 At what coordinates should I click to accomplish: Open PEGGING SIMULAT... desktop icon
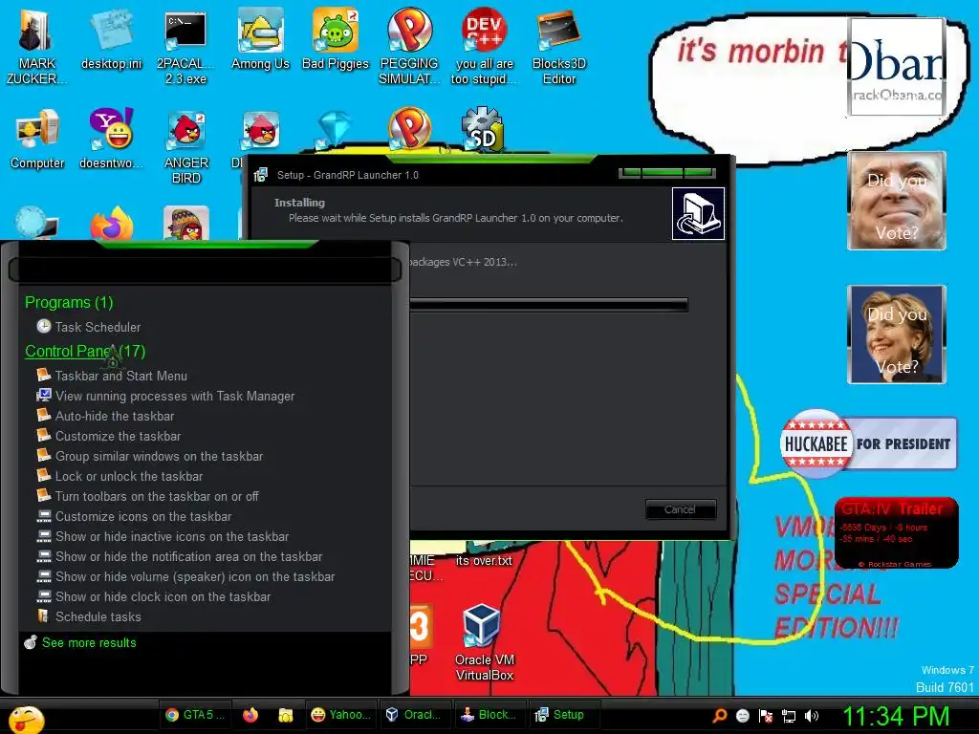coord(409,47)
